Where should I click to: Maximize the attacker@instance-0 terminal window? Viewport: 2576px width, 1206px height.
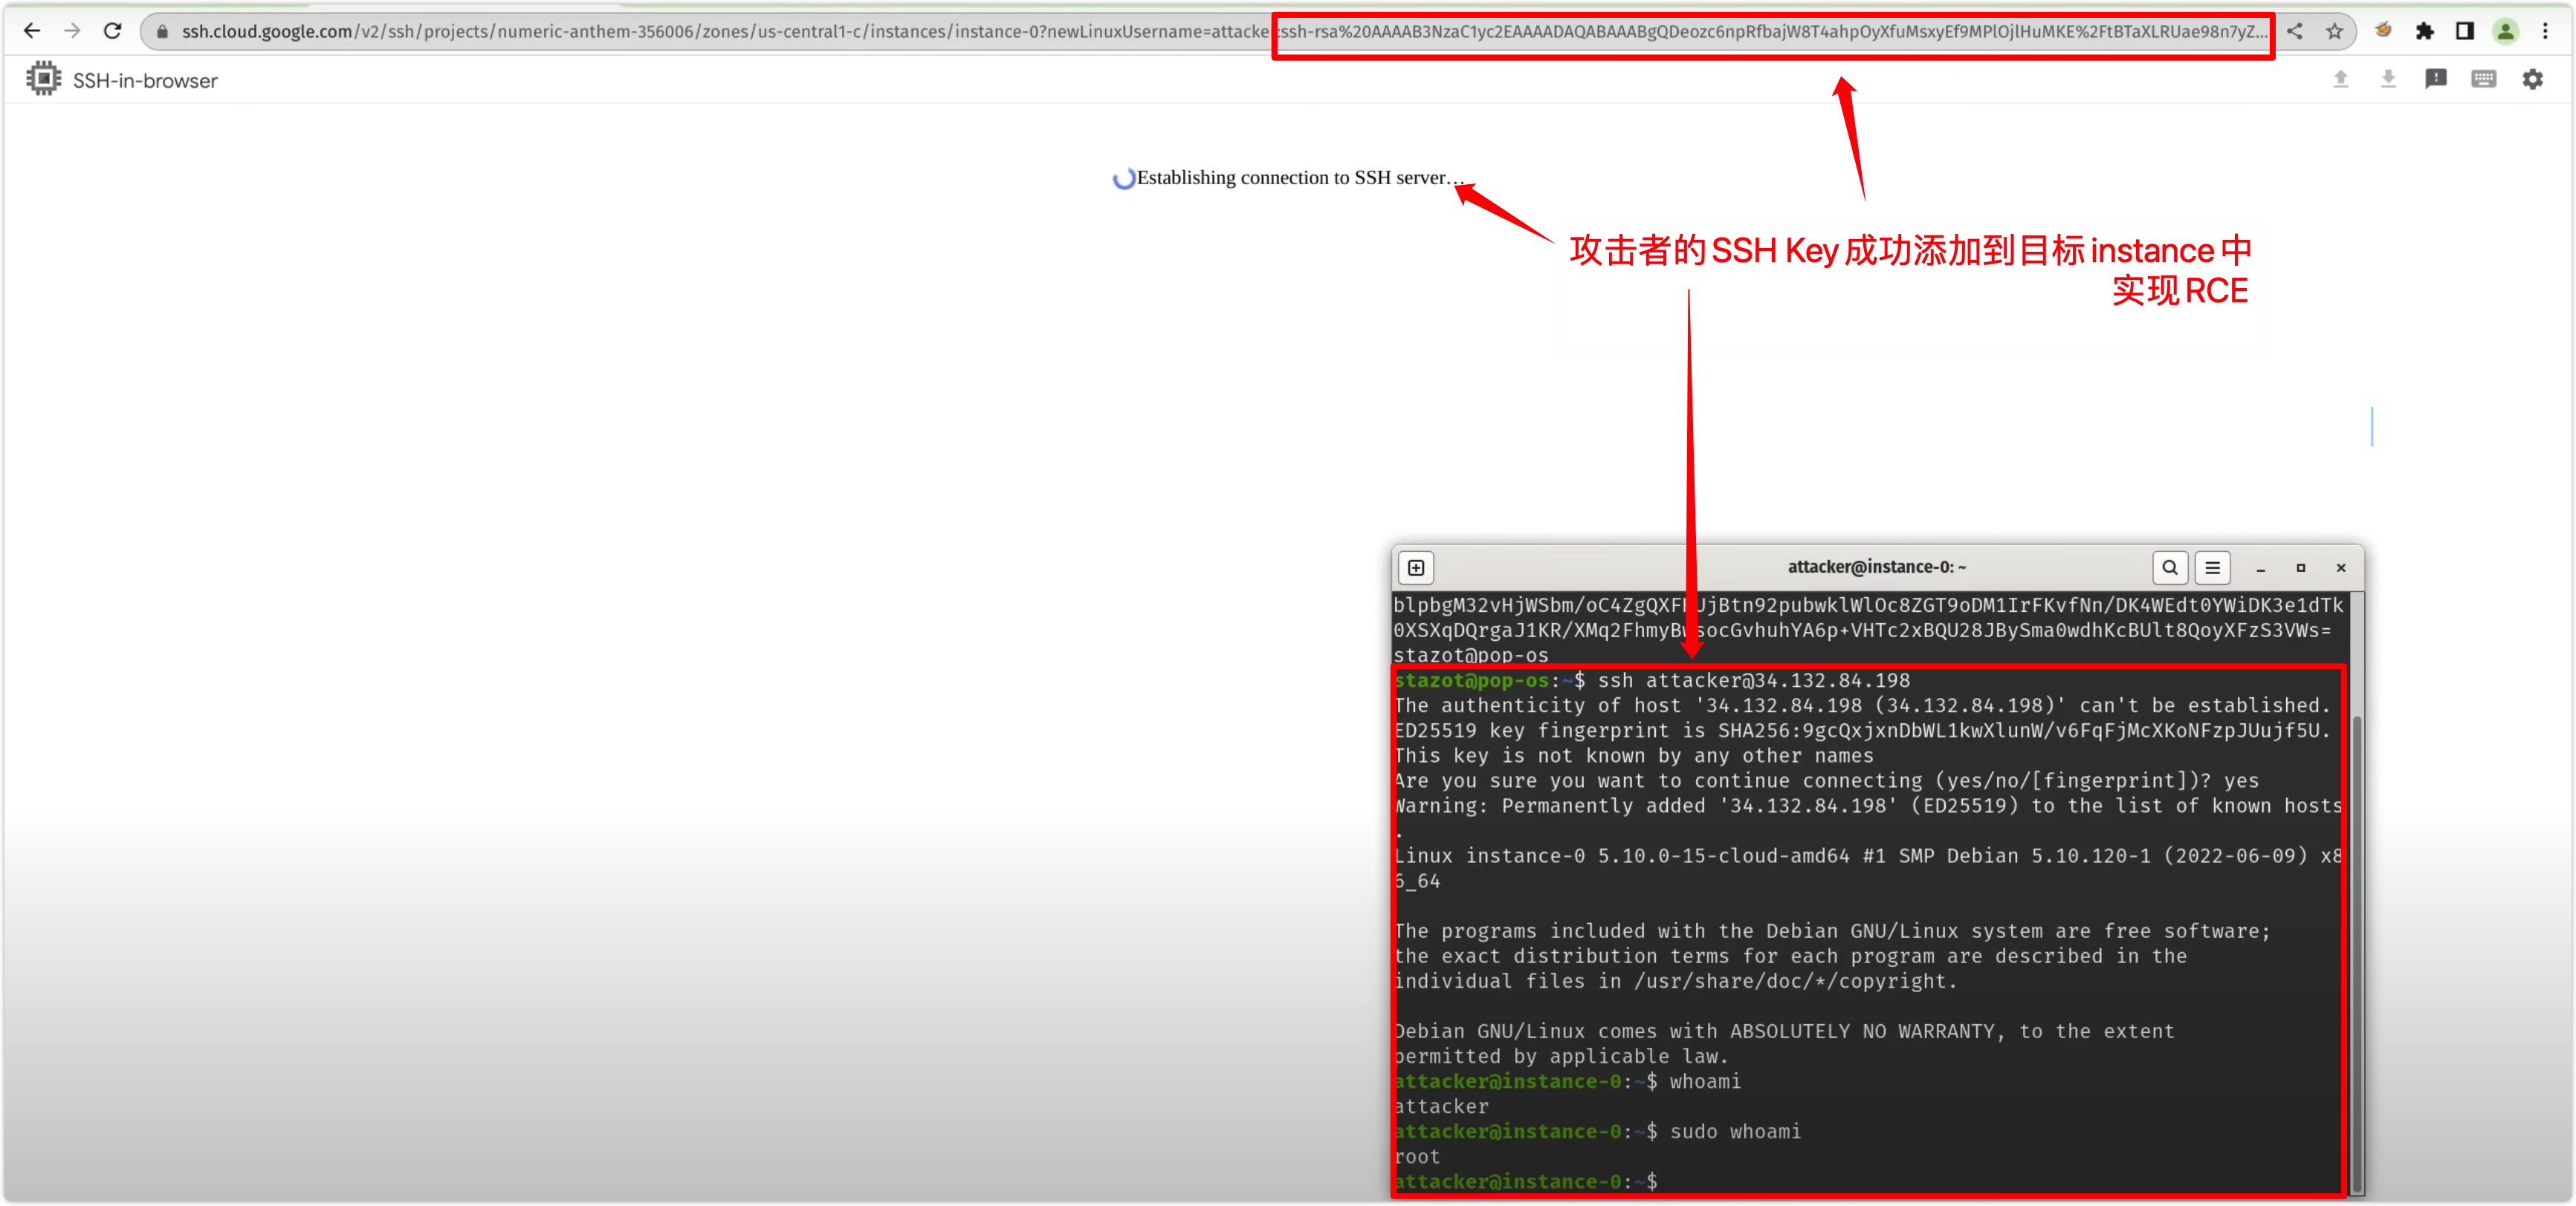[2300, 567]
